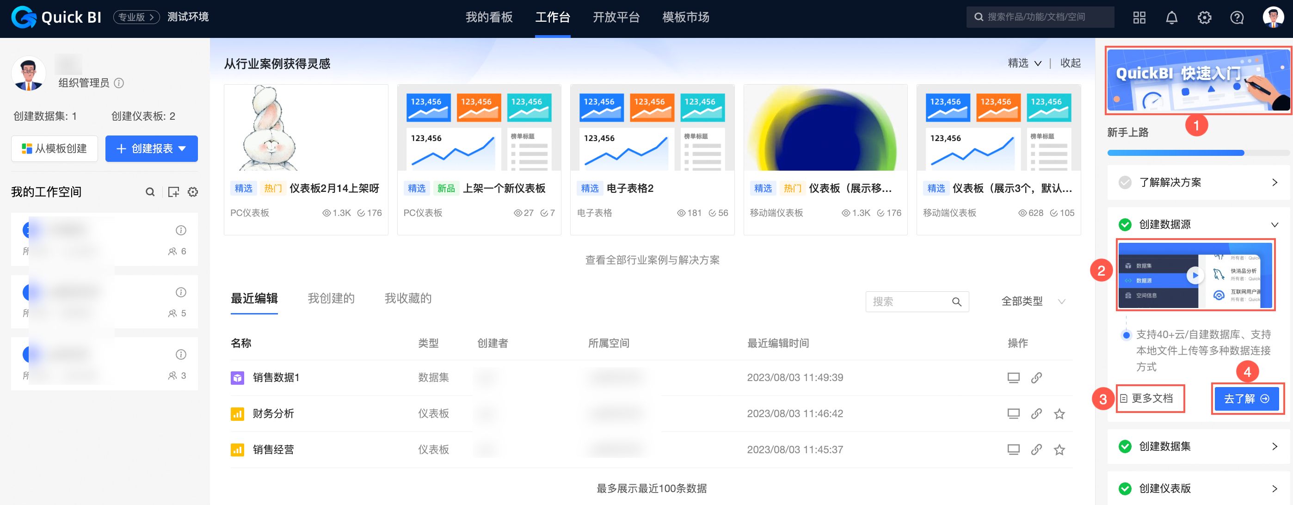Favorite 财务分析 using its star
This screenshot has height=505, width=1293.
pyautogui.click(x=1059, y=413)
